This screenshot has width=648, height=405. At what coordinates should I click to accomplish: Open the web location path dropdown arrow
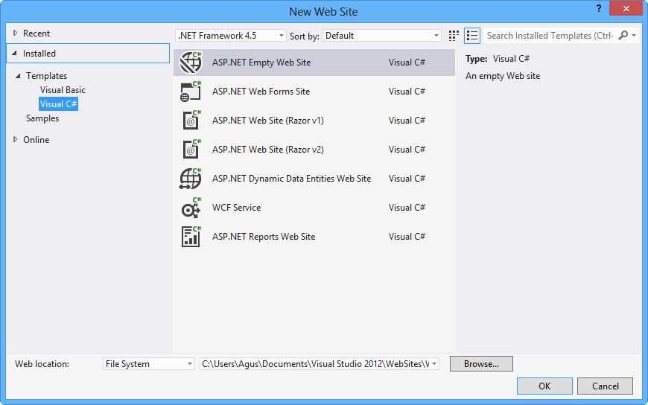click(x=434, y=363)
